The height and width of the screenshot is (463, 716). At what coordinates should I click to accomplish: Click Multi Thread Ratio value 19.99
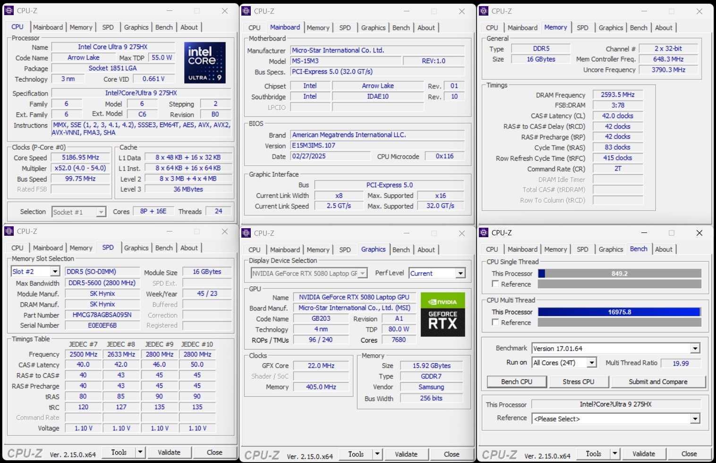pos(681,363)
